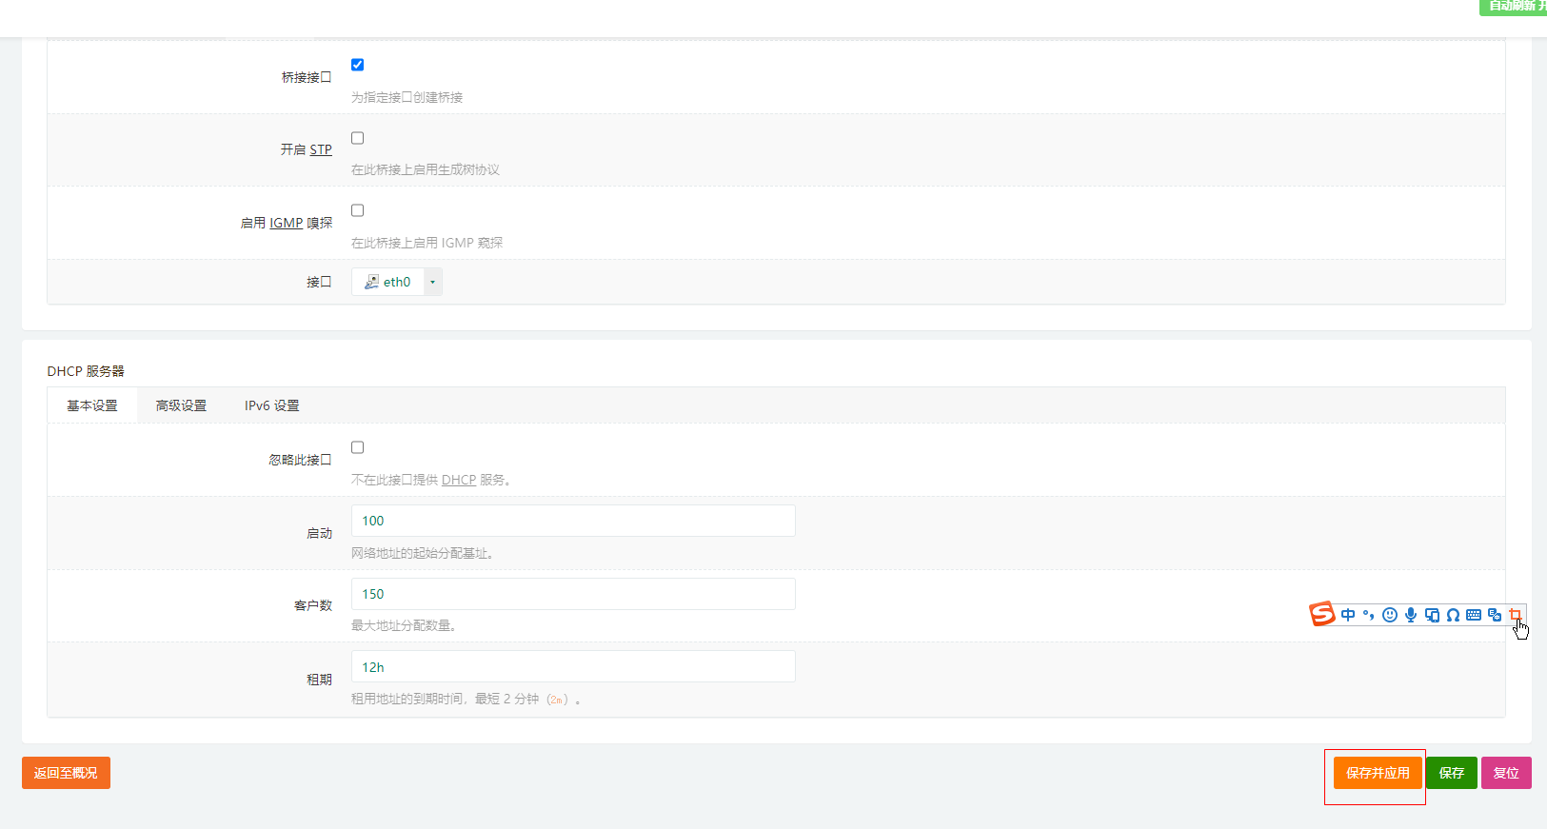
Task: Click the 接口 field label
Action: tap(319, 282)
